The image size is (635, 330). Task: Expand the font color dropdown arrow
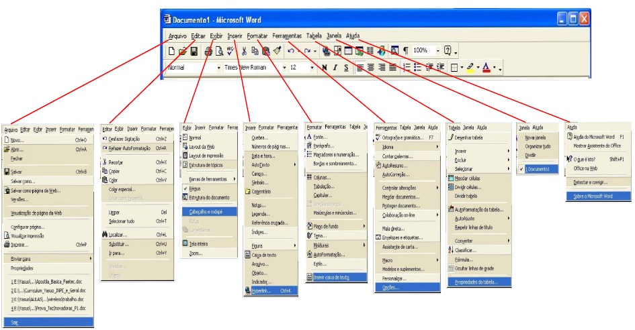[495, 68]
